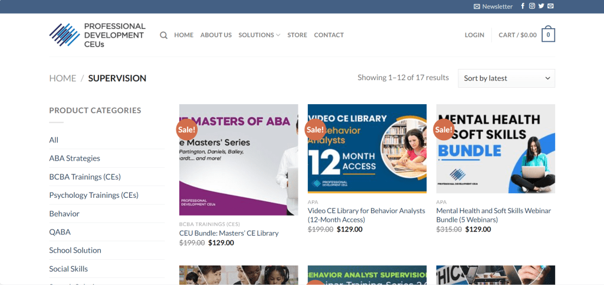The width and height of the screenshot is (604, 285).
Task: Open the Instagram social icon
Action: pyautogui.click(x=532, y=6)
